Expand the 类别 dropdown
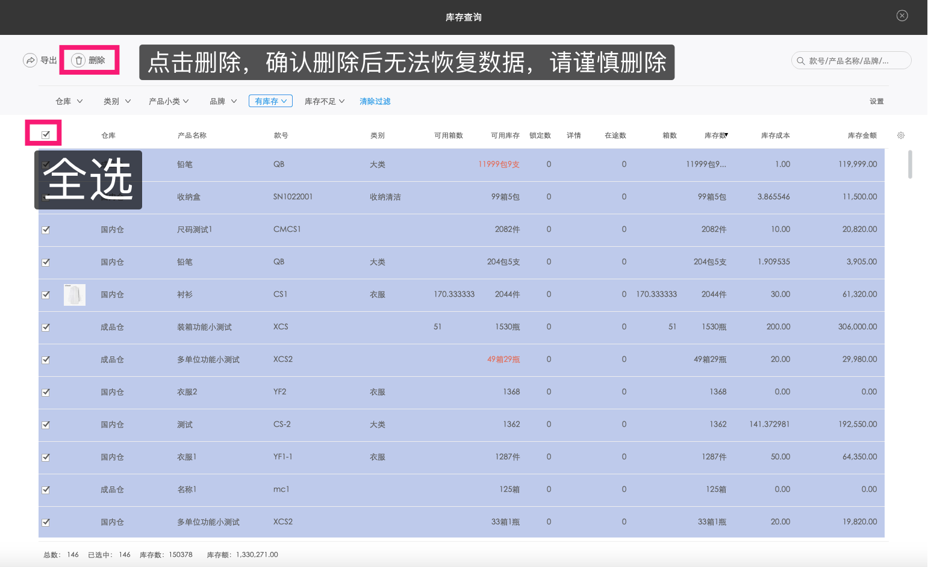The height and width of the screenshot is (567, 928). pos(116,101)
